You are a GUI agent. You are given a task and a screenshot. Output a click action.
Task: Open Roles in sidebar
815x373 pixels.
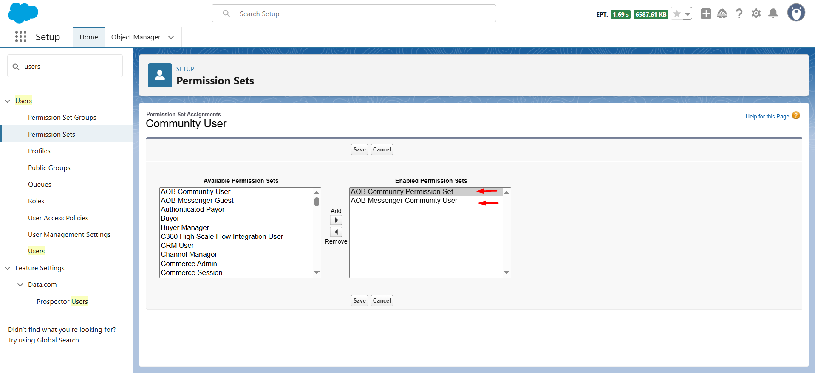click(x=36, y=201)
